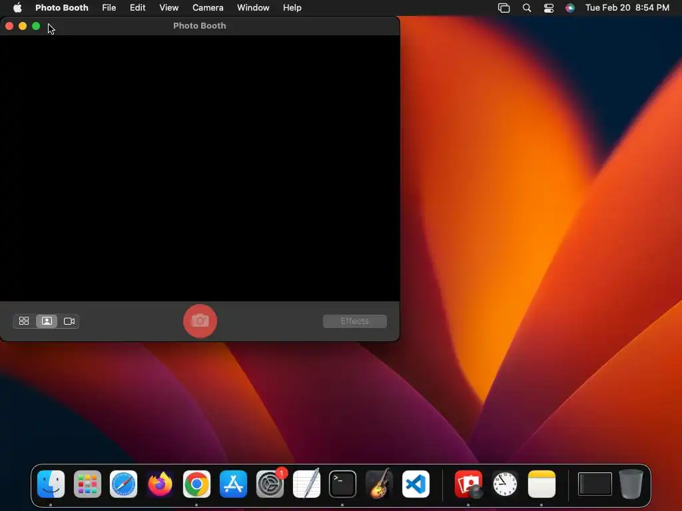
Task: Open the Camera menu
Action: (208, 7)
